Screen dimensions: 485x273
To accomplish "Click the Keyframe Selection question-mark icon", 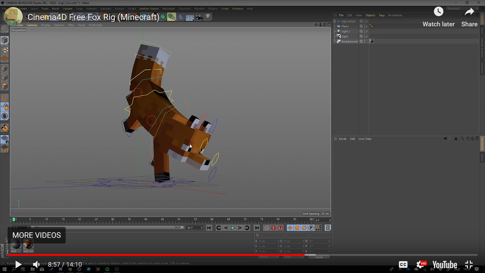I will 280,228.
